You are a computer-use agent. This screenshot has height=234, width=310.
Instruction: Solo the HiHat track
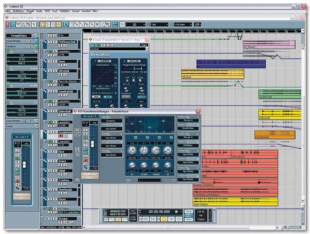pyautogui.click(x=55, y=171)
